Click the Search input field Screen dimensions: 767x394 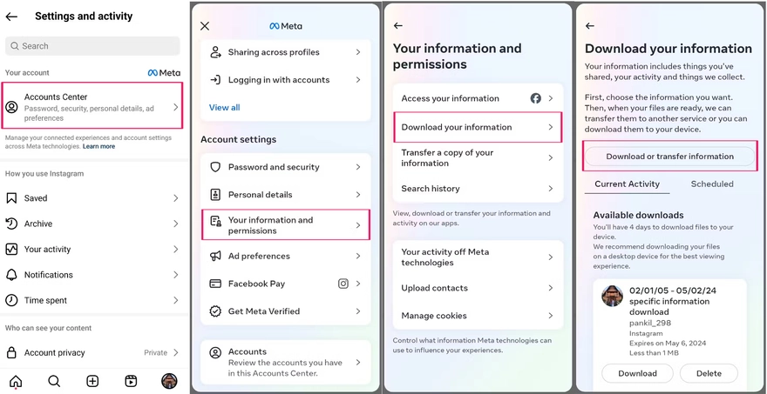click(92, 46)
